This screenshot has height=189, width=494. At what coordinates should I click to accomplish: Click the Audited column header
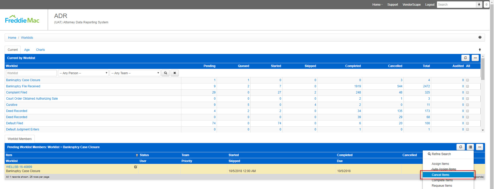(458, 66)
